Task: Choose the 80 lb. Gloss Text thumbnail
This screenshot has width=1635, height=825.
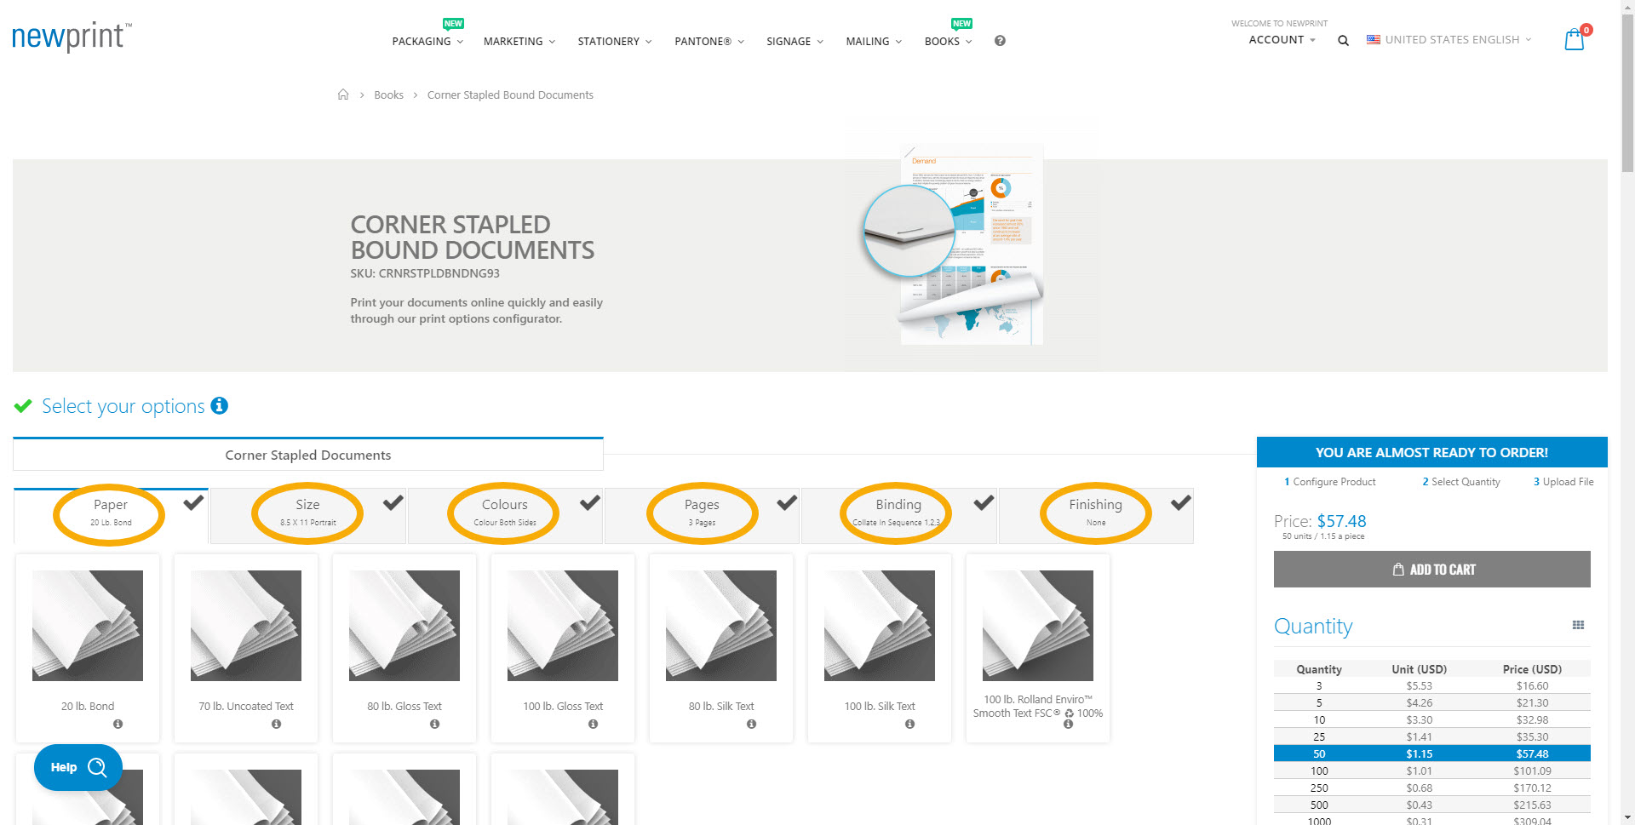Action: [404, 626]
